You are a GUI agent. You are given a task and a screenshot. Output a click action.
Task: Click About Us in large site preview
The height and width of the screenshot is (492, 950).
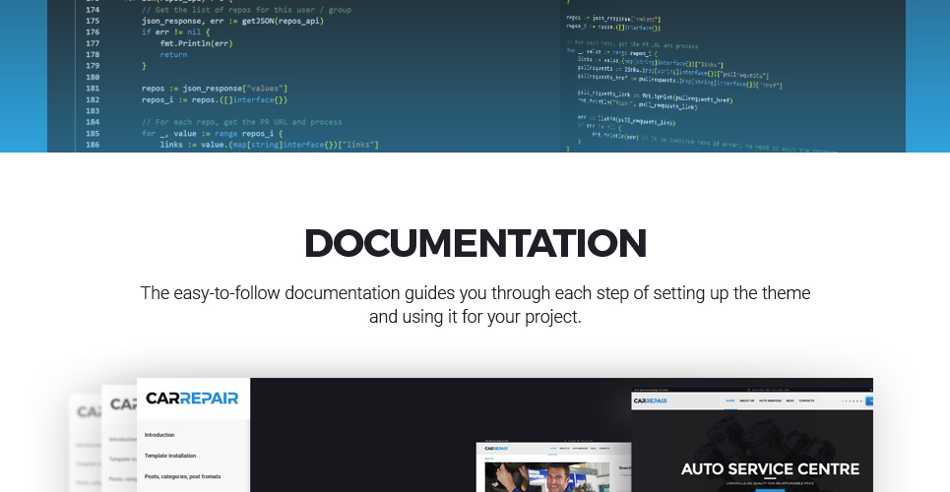[746, 400]
